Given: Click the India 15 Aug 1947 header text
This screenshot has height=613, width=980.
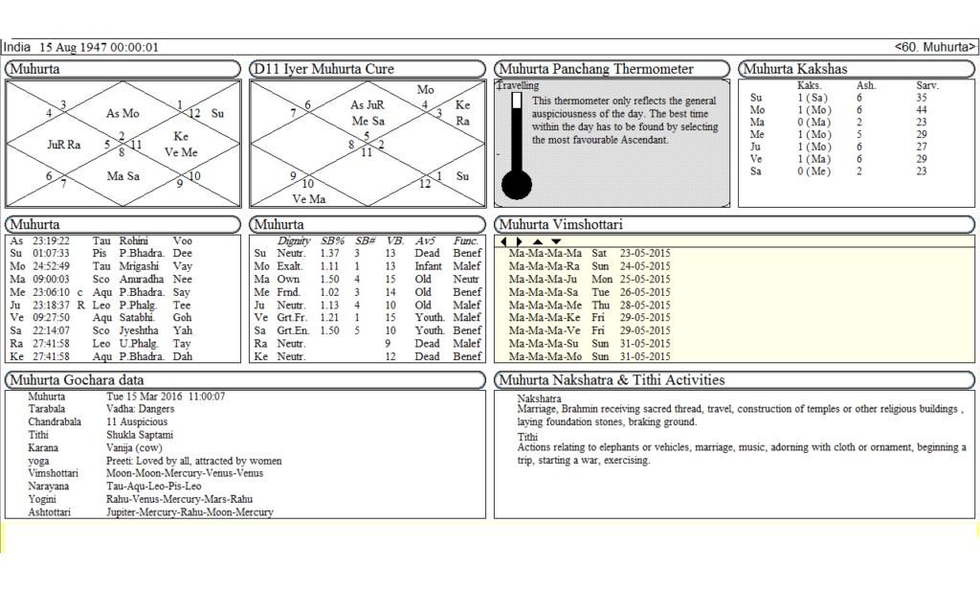Looking at the screenshot, I should tap(80, 47).
